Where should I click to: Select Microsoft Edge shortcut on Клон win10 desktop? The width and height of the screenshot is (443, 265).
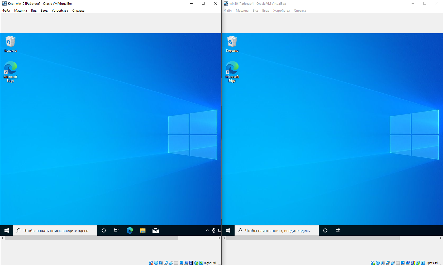click(11, 72)
